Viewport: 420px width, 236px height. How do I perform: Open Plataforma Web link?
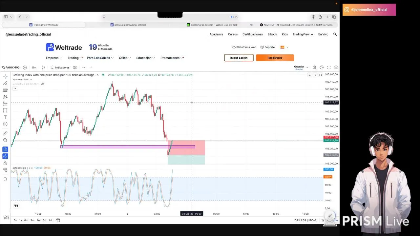click(244, 47)
